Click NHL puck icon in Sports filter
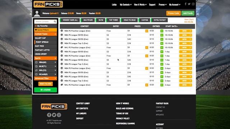 37,70
